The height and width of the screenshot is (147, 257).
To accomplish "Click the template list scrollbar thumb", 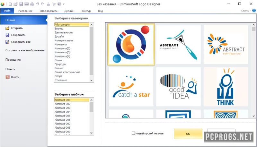I will [x=92, y=107].
